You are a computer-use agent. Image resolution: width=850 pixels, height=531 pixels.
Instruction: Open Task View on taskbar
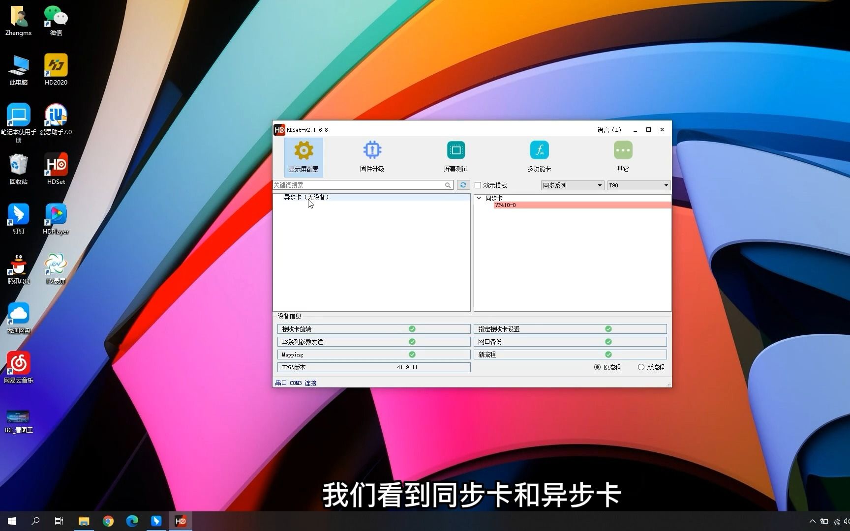pos(59,521)
